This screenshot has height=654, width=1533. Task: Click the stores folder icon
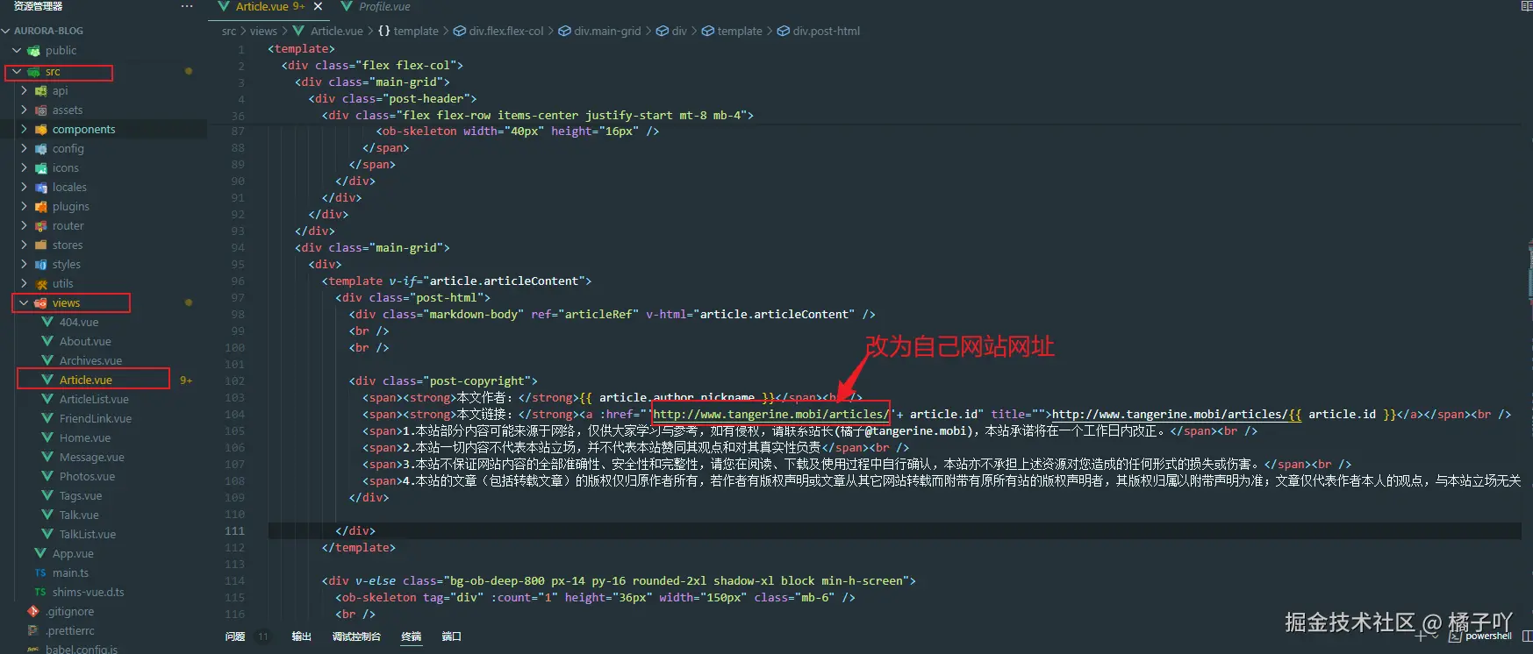pyautogui.click(x=41, y=245)
